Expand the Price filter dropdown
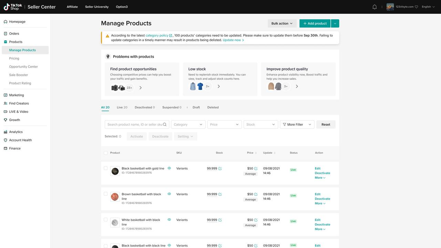441x248 pixels. tap(224, 124)
